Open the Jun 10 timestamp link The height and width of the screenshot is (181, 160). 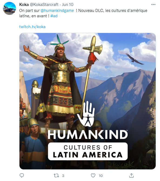tap(68, 5)
